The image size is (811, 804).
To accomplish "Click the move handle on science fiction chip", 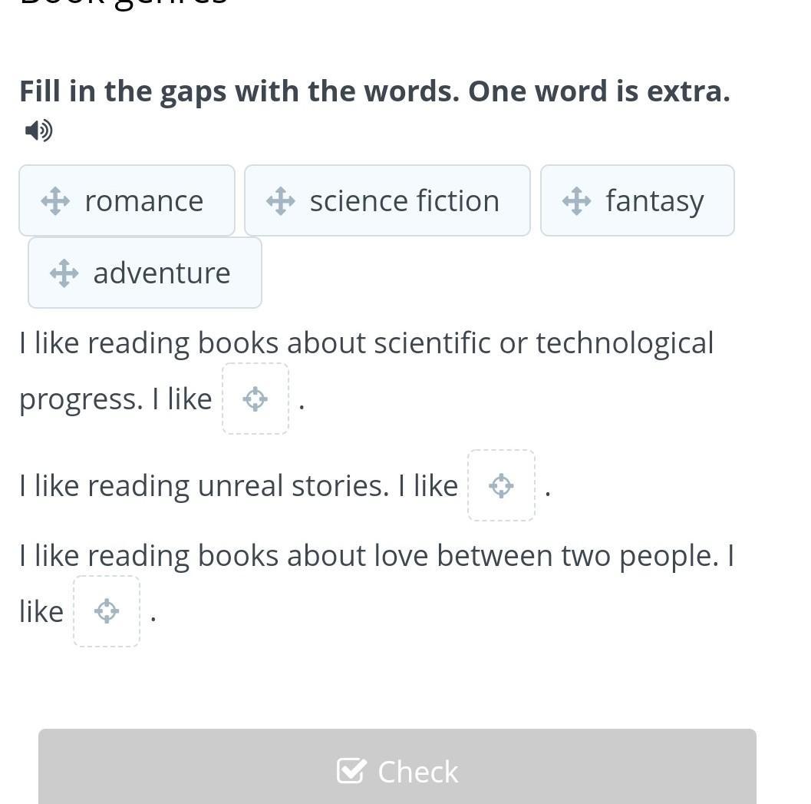I will click(x=280, y=201).
